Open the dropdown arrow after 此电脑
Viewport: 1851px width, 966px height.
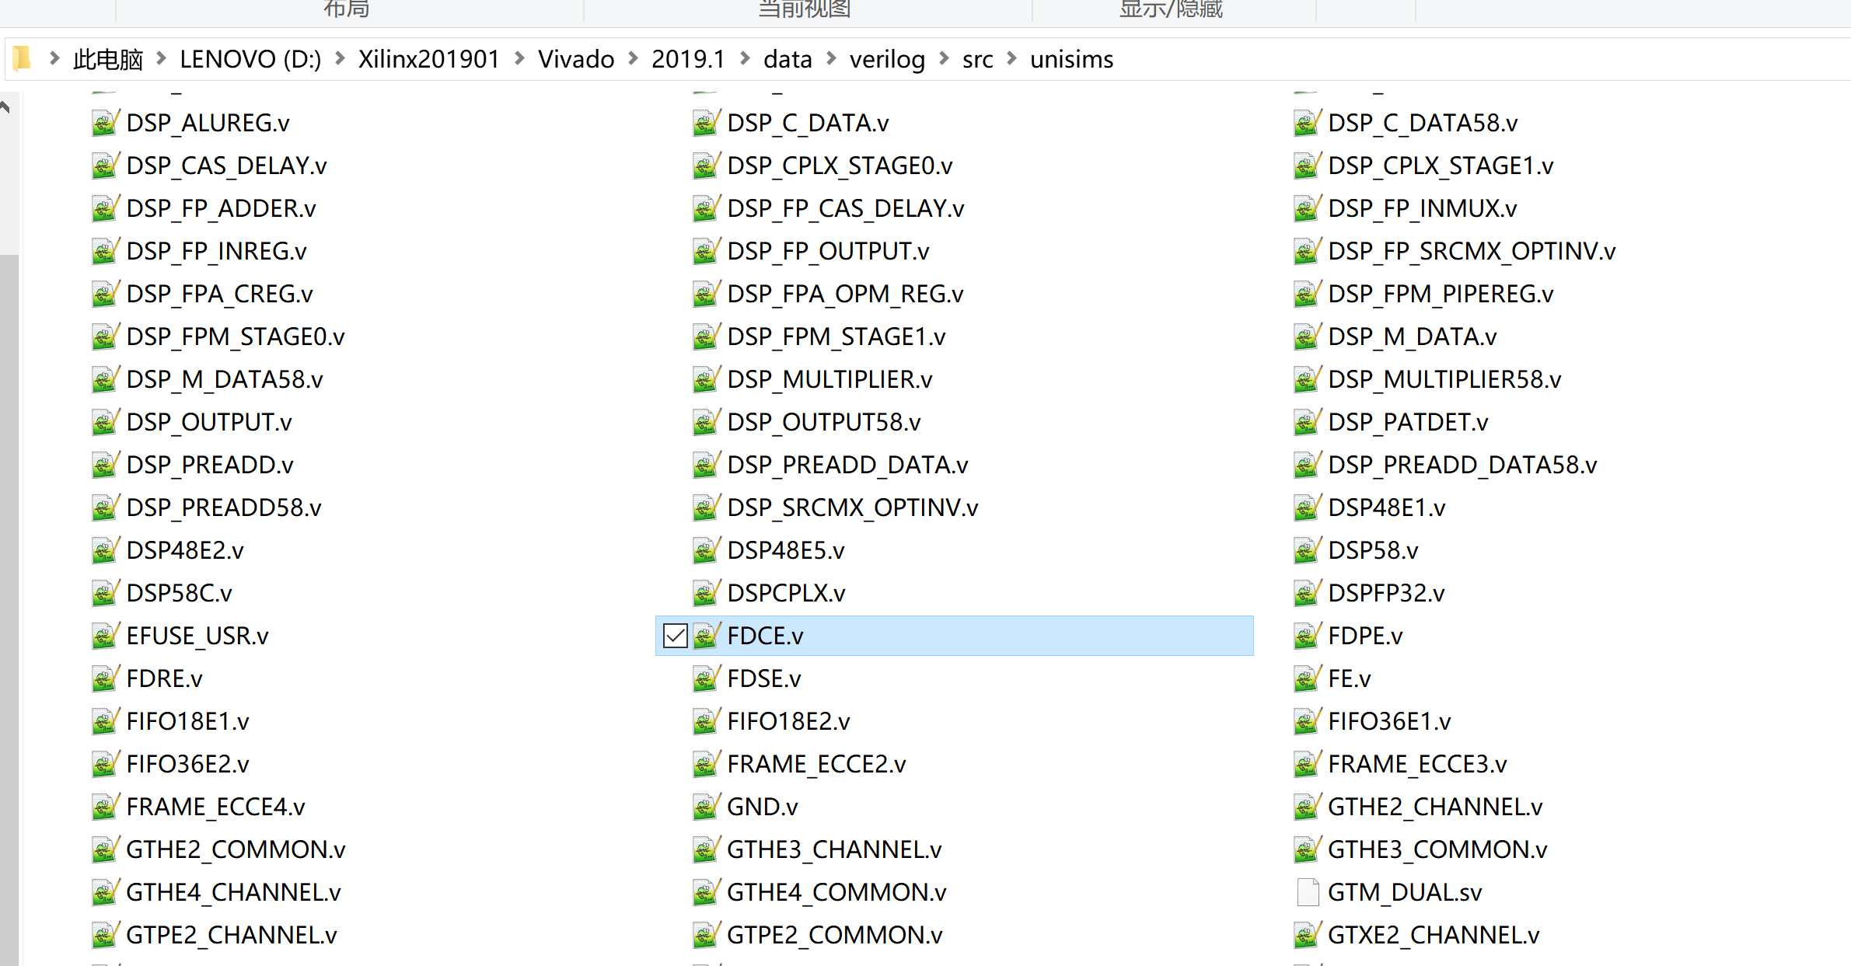click(161, 58)
